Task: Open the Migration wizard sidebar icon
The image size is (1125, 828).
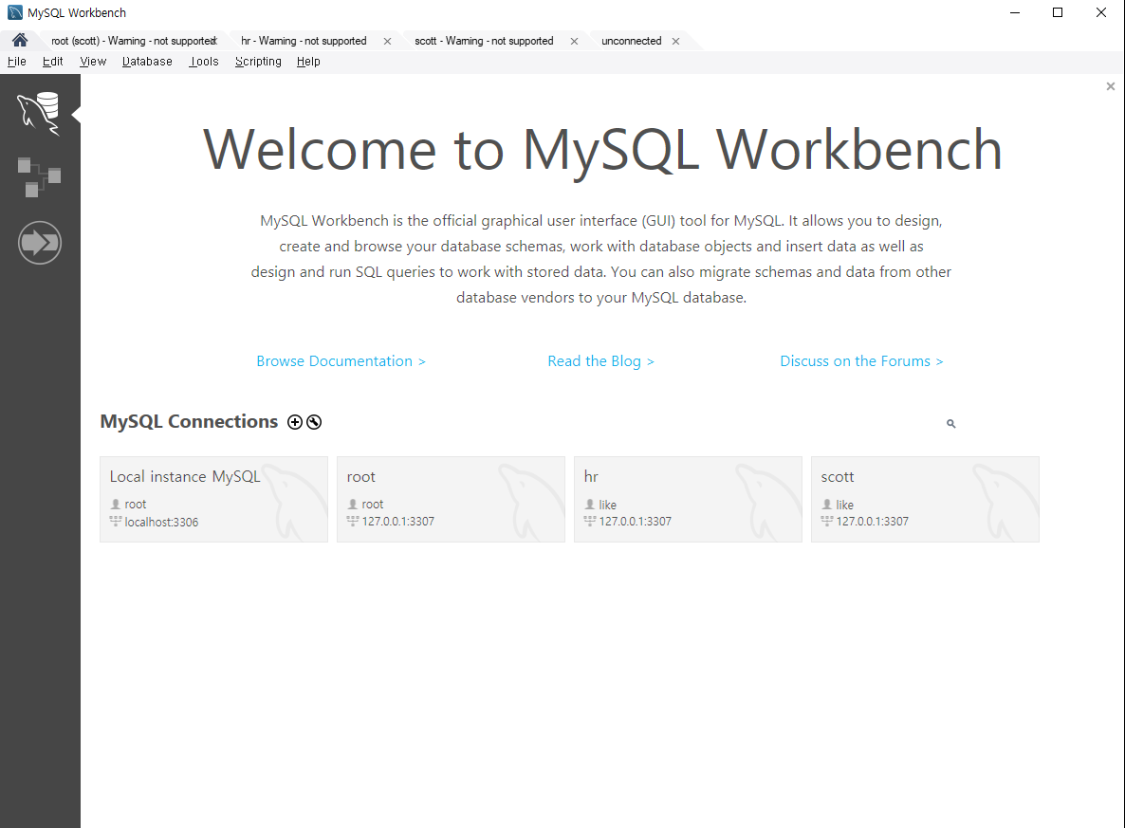Action: click(40, 243)
